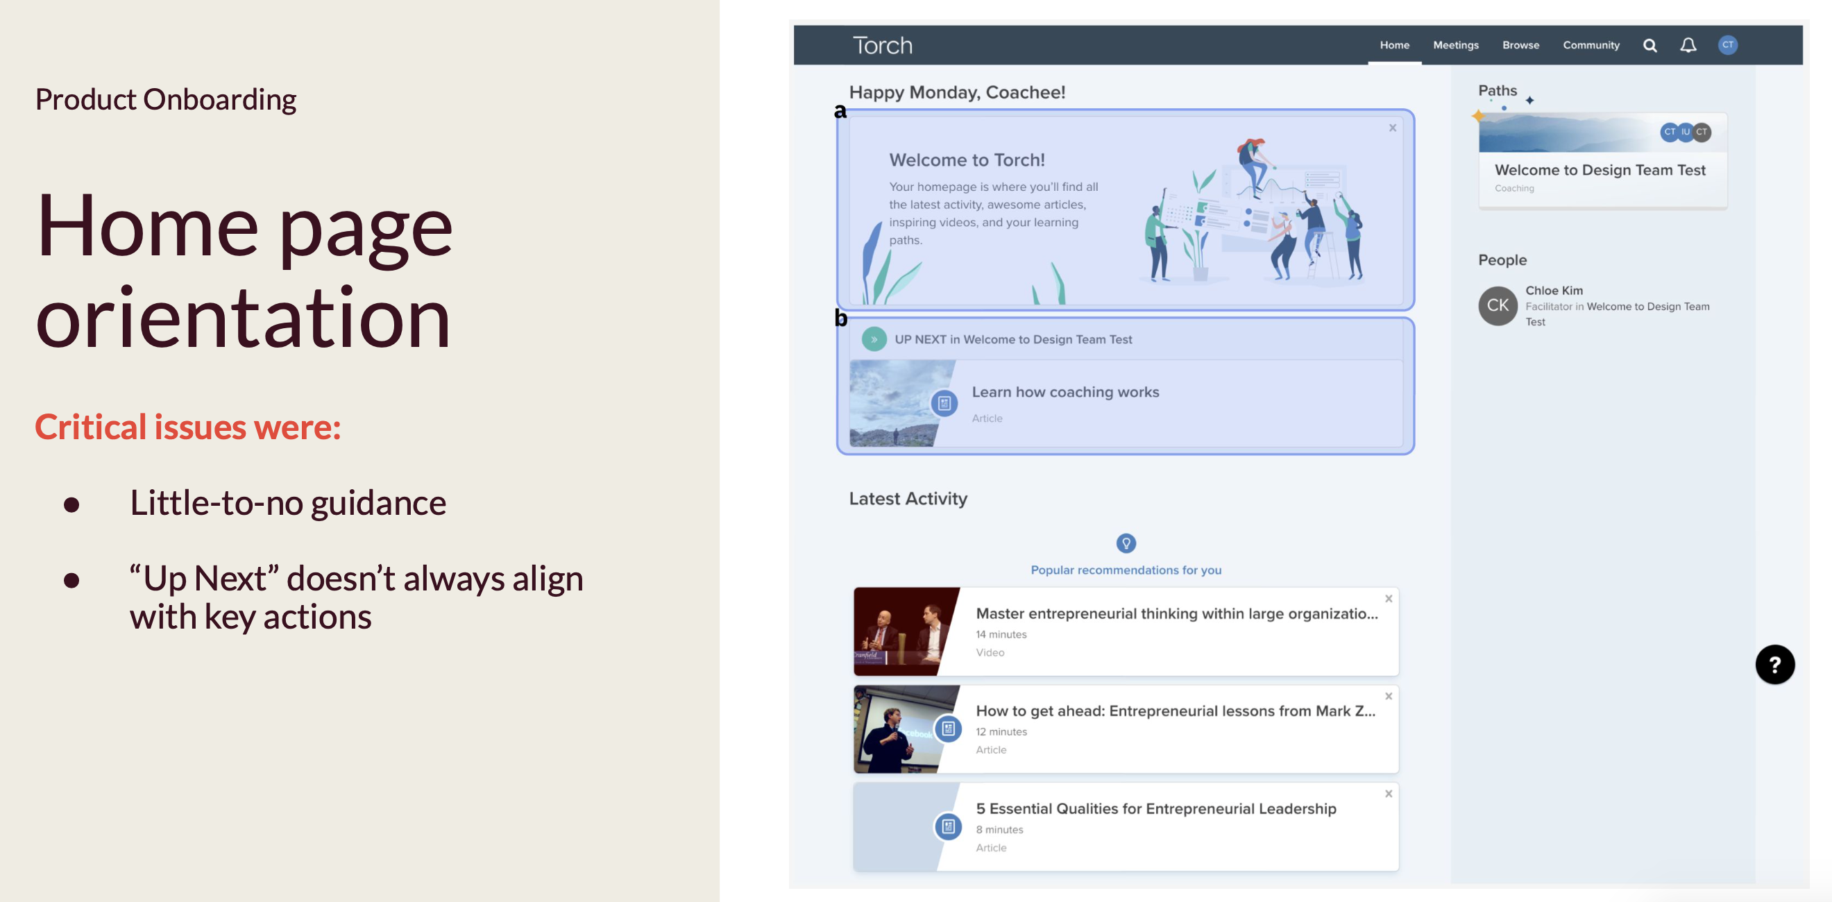Image resolution: width=1832 pixels, height=902 pixels.
Task: Open Welcome to Design Team Test path card
Action: [1600, 170]
